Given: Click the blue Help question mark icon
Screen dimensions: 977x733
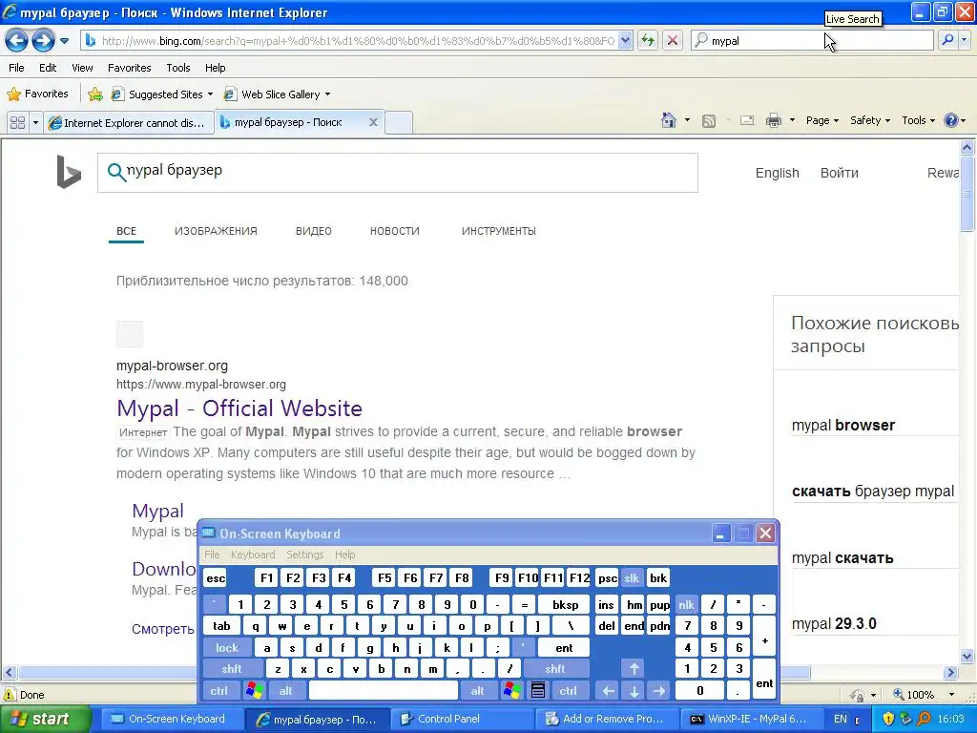Looking at the screenshot, I should 951,120.
